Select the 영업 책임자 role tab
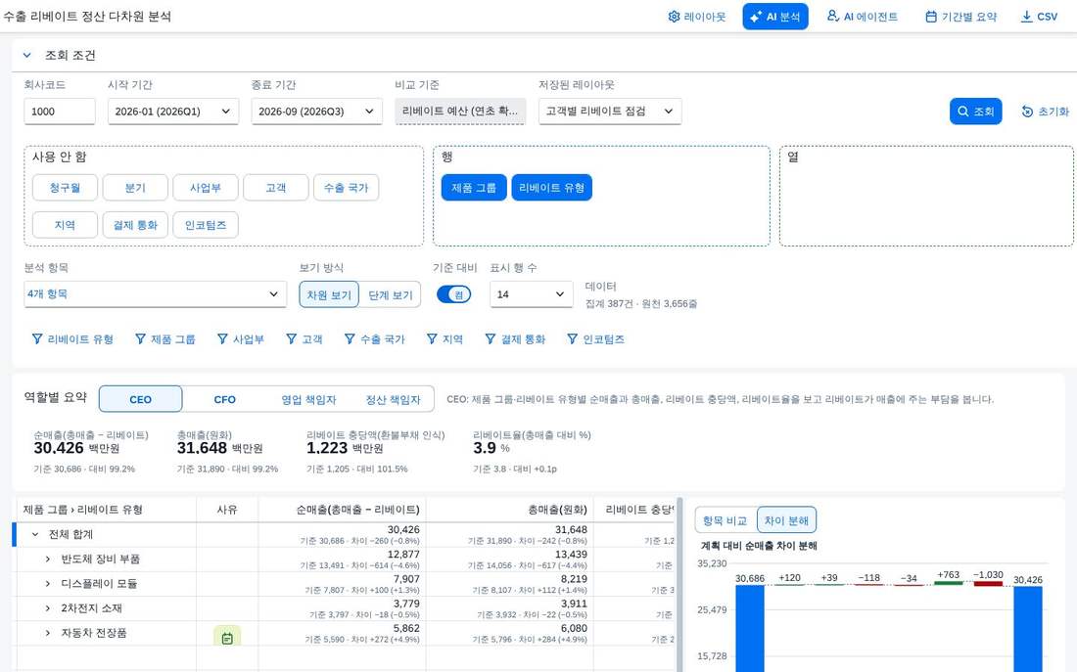Screen dimensions: 1077x672 [x=308, y=399]
